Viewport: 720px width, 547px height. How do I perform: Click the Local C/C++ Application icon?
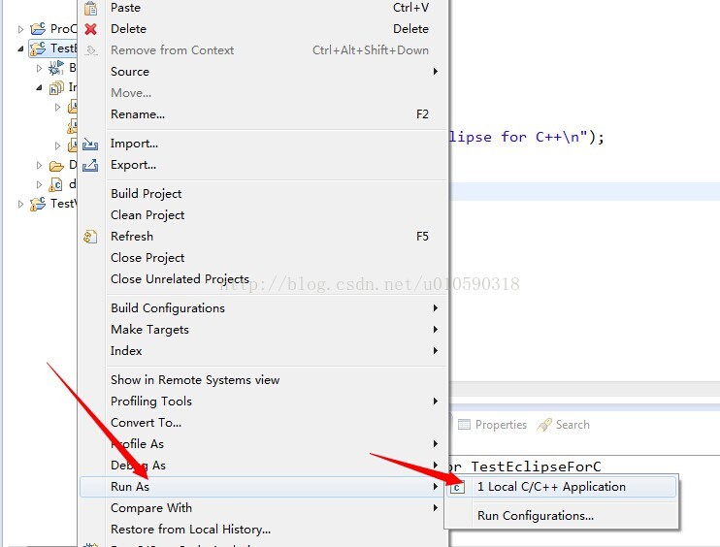click(457, 487)
